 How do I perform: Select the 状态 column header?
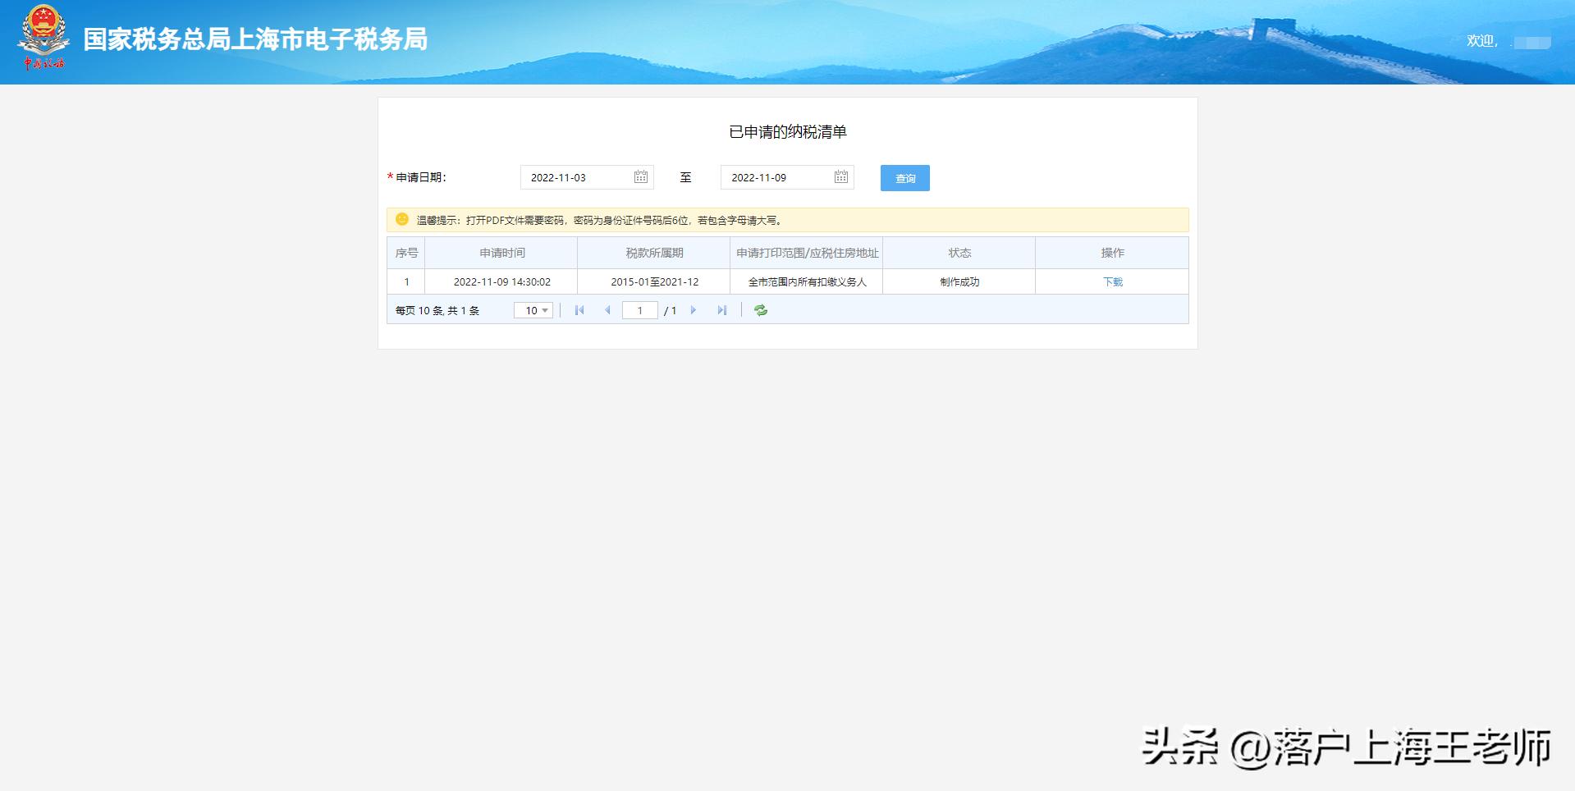pos(960,253)
